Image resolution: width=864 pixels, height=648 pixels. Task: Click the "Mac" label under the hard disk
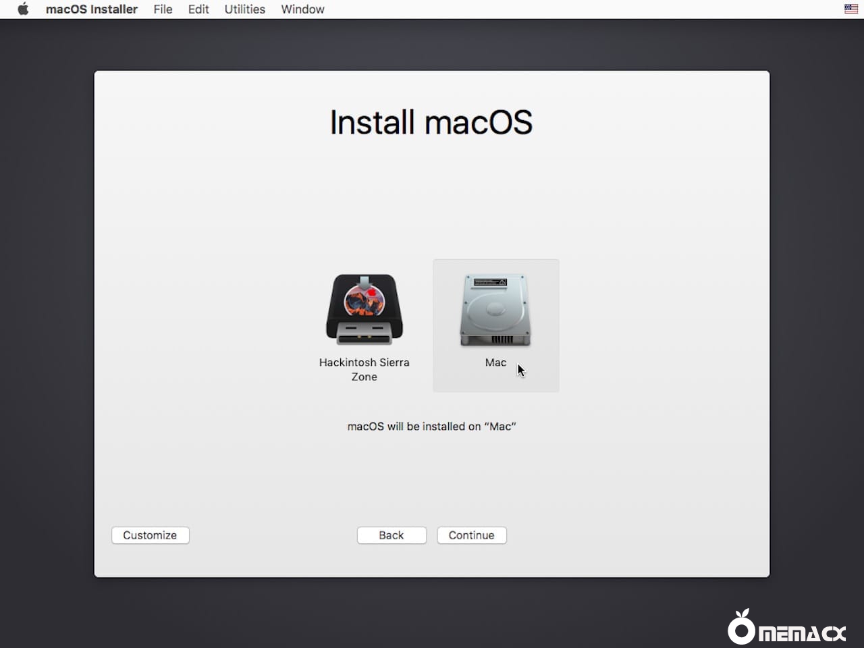[x=495, y=362]
